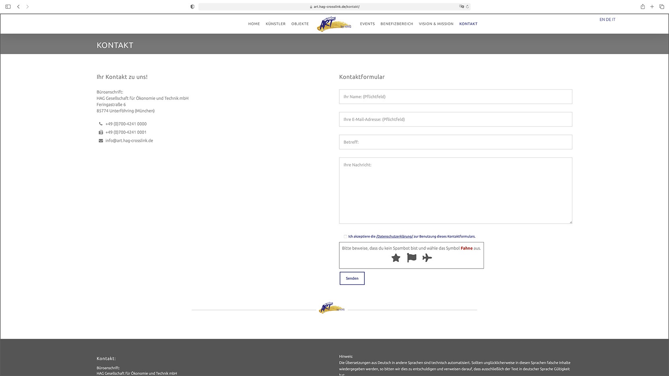This screenshot has height=376, width=669.
Task: Click the translate icon in address bar
Action: [x=462, y=7]
